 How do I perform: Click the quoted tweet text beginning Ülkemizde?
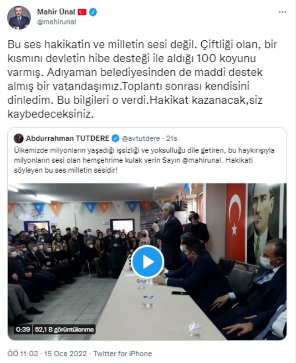coord(144,160)
